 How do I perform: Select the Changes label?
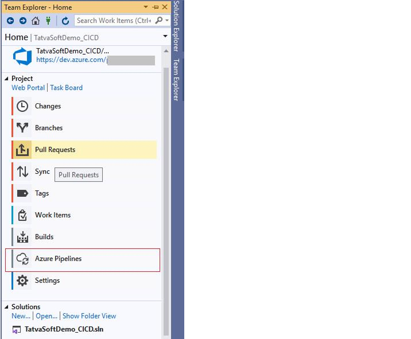coord(48,106)
